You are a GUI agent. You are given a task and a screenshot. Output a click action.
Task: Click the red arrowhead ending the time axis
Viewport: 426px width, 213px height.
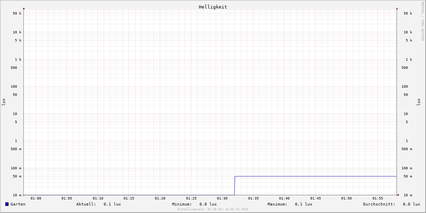(x=398, y=195)
